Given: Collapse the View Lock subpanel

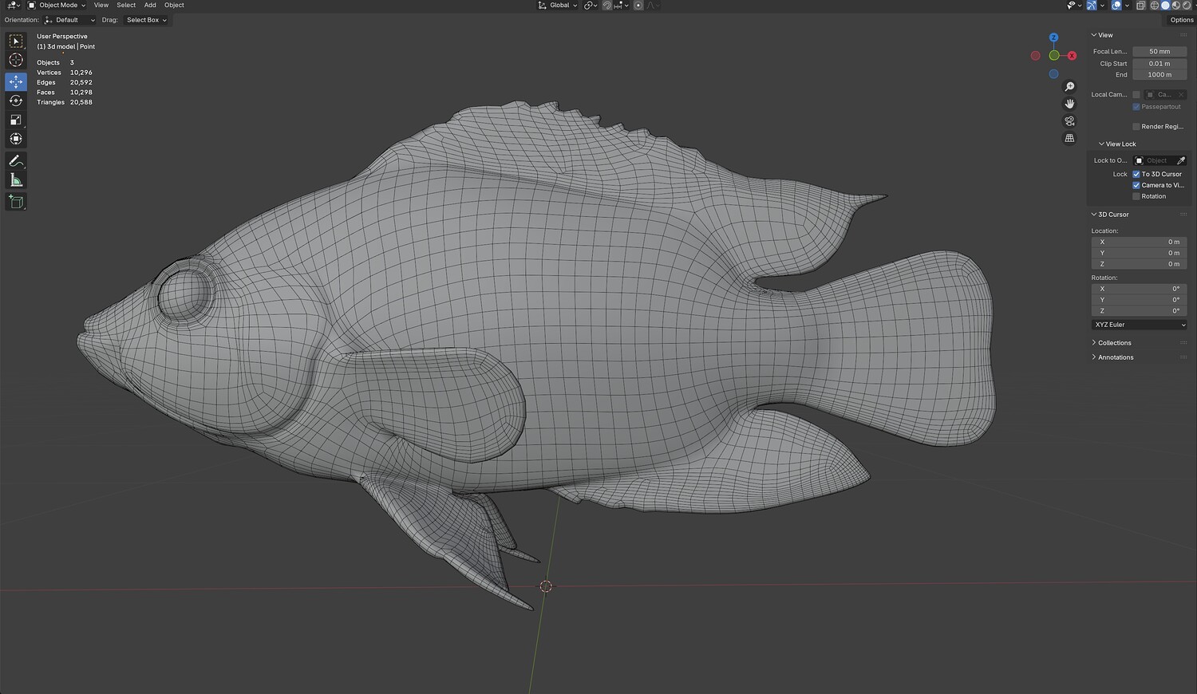Looking at the screenshot, I should [1117, 144].
